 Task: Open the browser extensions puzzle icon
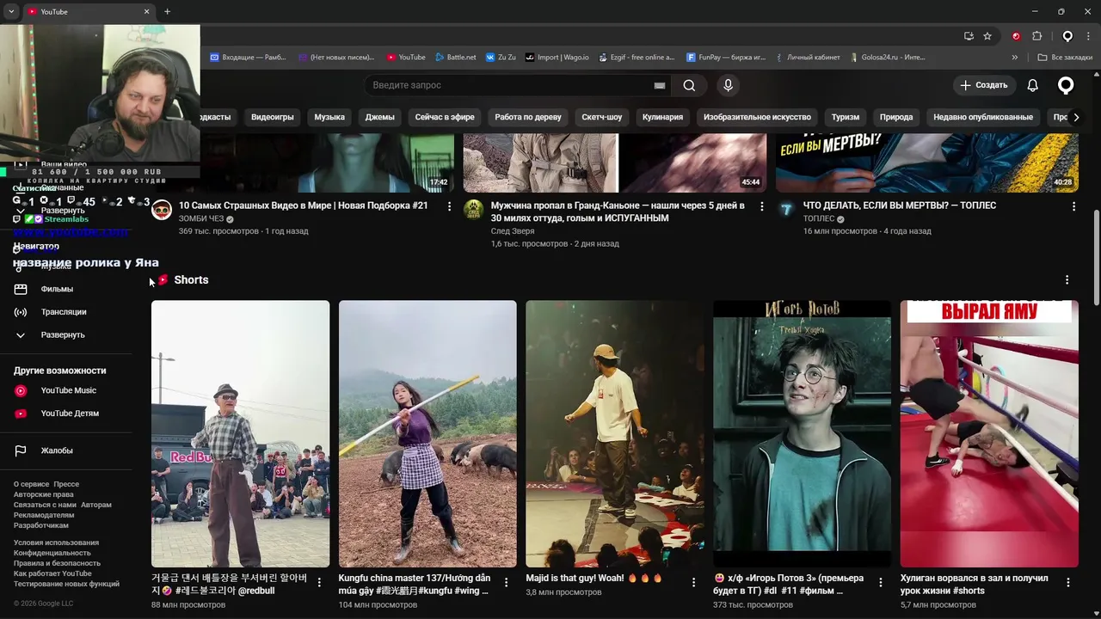click(1036, 36)
